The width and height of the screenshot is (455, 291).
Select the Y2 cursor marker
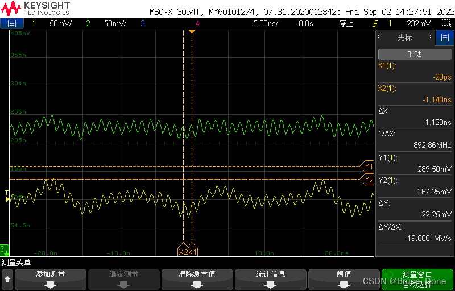pyautogui.click(x=366, y=180)
